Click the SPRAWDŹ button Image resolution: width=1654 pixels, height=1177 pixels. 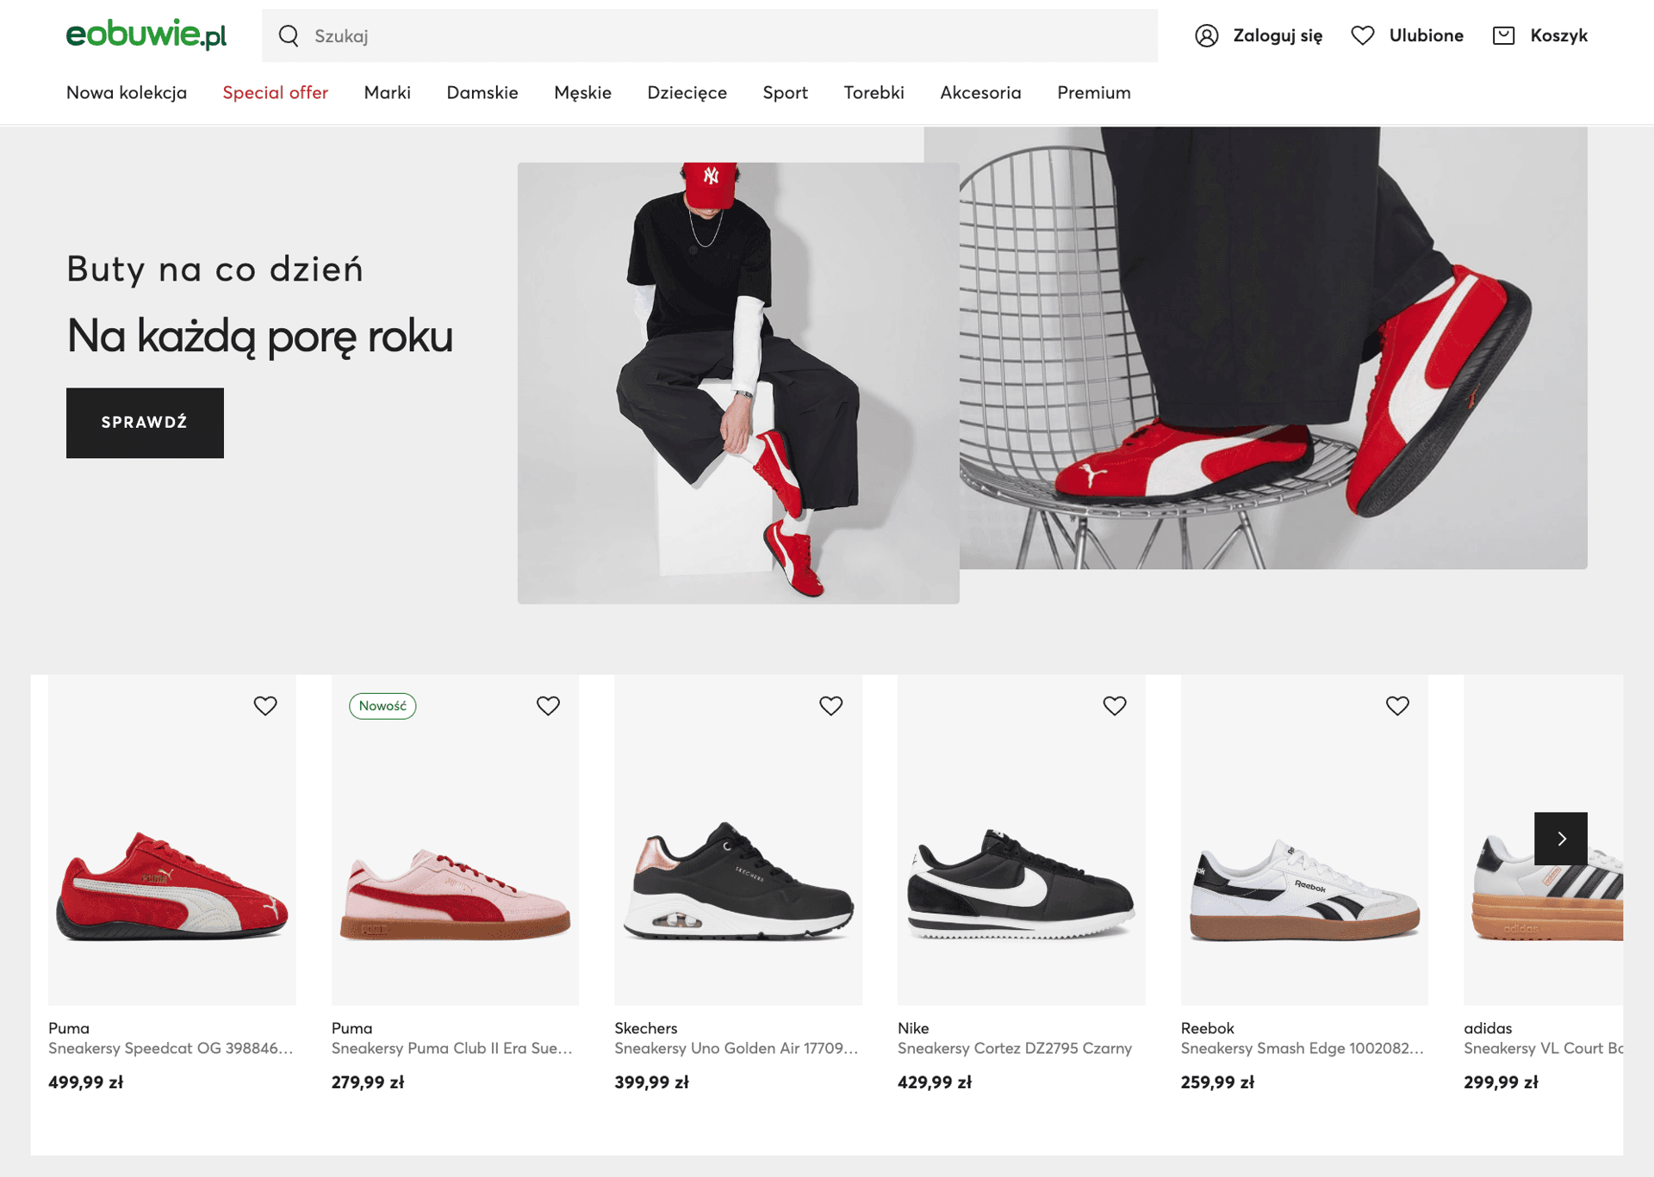coord(145,422)
